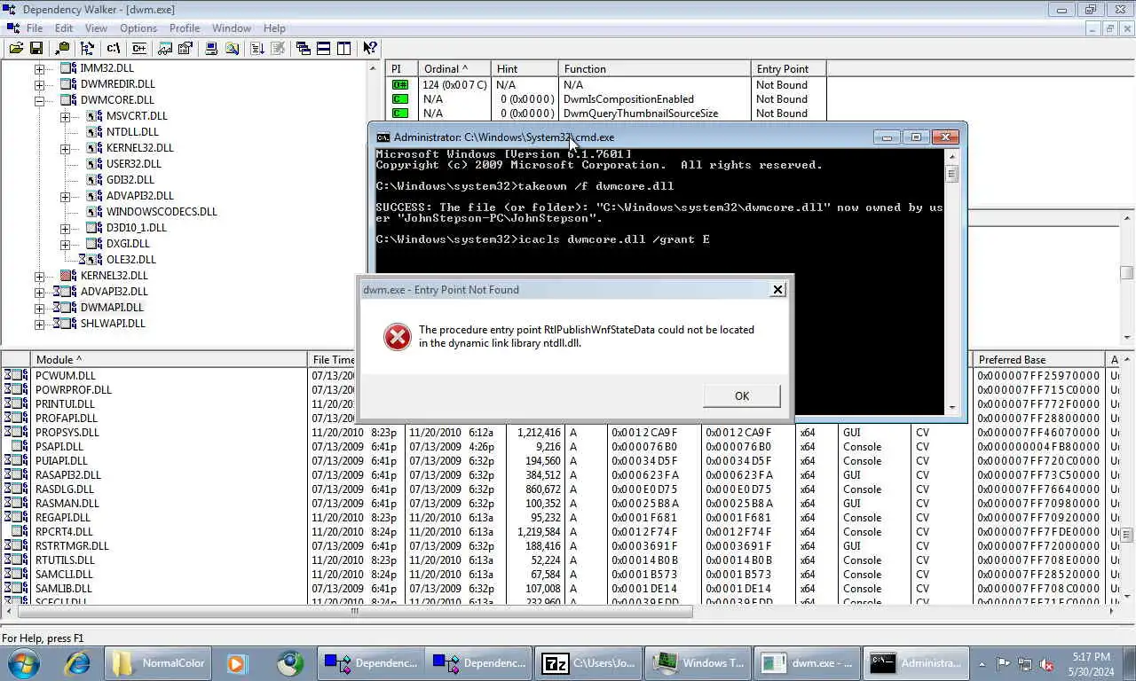The width and height of the screenshot is (1136, 681).
Task: Click module list horizontal scrollbar thumb
Action: point(354,610)
